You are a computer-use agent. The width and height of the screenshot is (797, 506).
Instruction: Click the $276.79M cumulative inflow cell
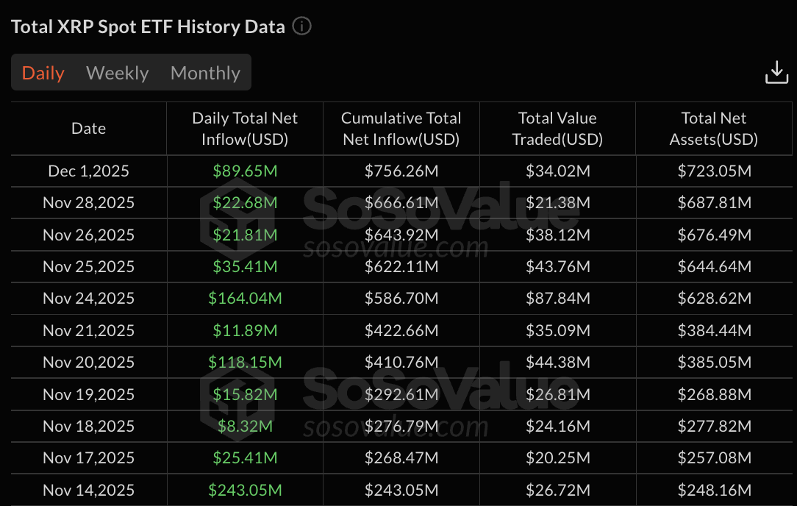tap(401, 426)
